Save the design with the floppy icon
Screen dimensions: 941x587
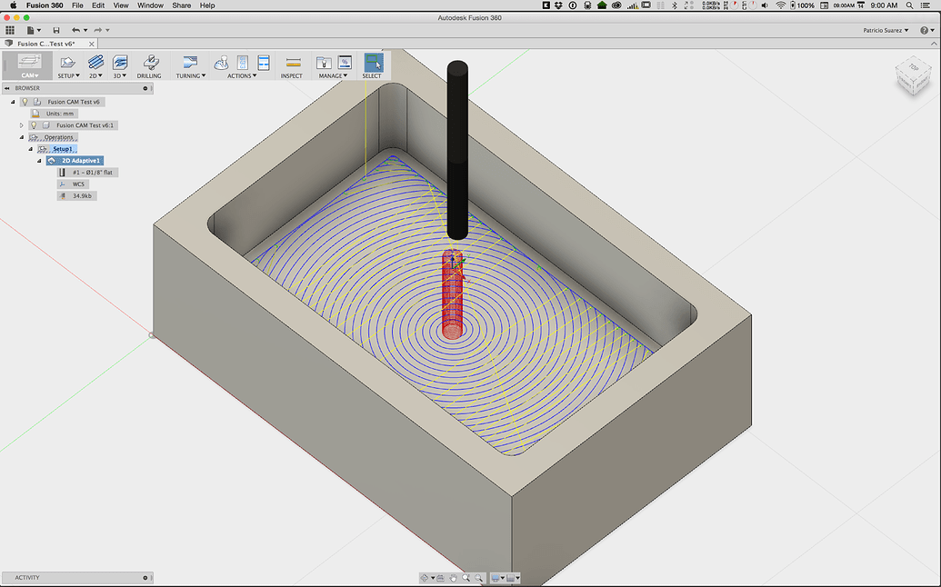56,30
